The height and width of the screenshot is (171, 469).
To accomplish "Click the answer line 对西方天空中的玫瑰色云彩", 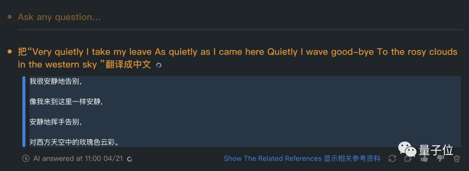I will tap(75, 142).
